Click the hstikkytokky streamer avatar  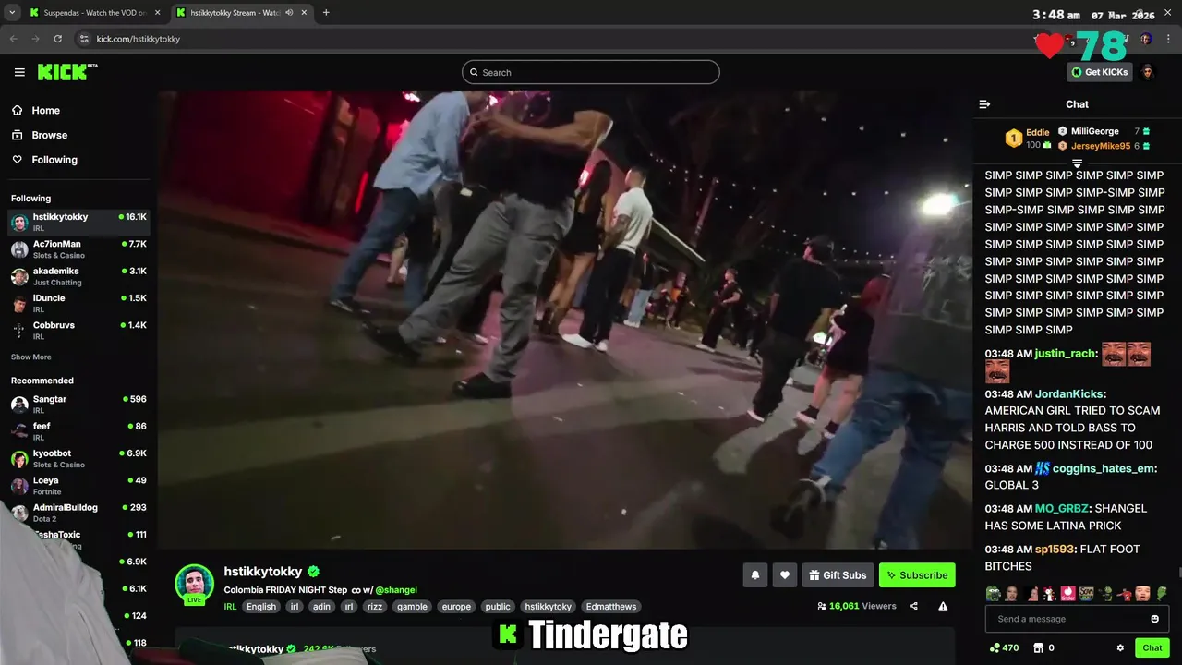194,583
